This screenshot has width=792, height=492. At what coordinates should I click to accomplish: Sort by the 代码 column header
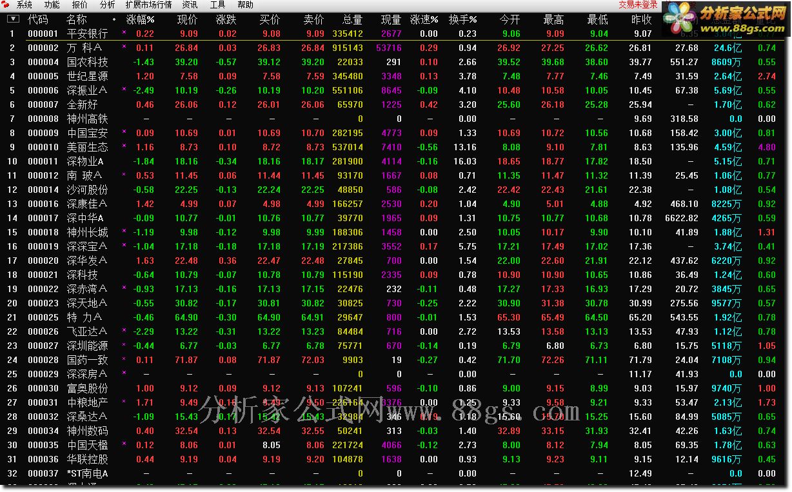38,20
